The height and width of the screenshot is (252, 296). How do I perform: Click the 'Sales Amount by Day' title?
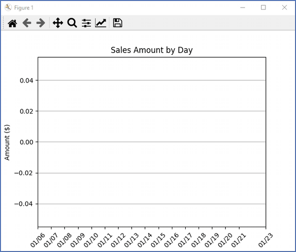click(x=151, y=50)
